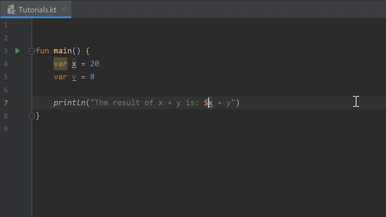Click the highlighted var keyword on line 4

coord(60,64)
